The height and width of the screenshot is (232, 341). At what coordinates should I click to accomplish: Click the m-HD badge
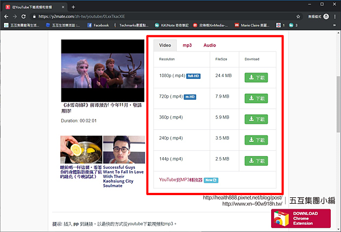click(x=190, y=97)
